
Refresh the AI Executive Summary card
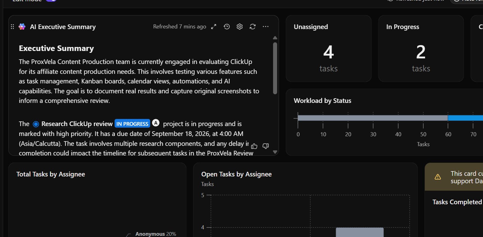(x=253, y=27)
